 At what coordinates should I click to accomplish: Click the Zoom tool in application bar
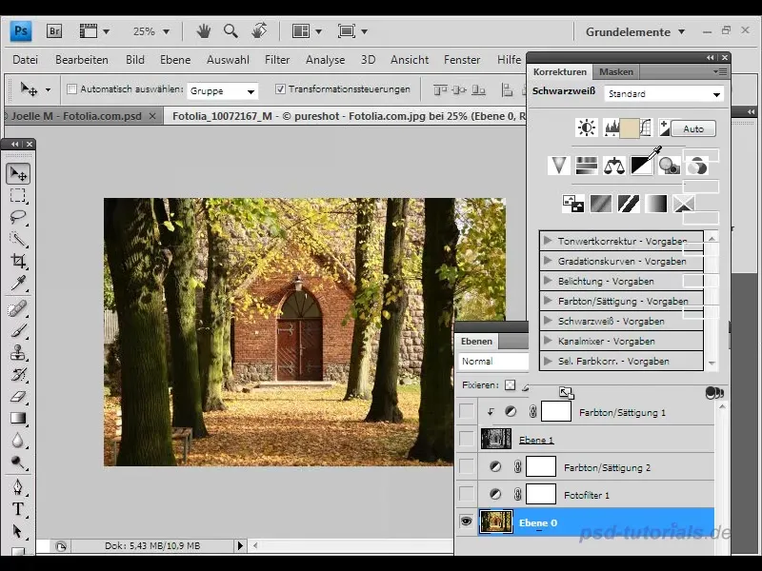[231, 31]
